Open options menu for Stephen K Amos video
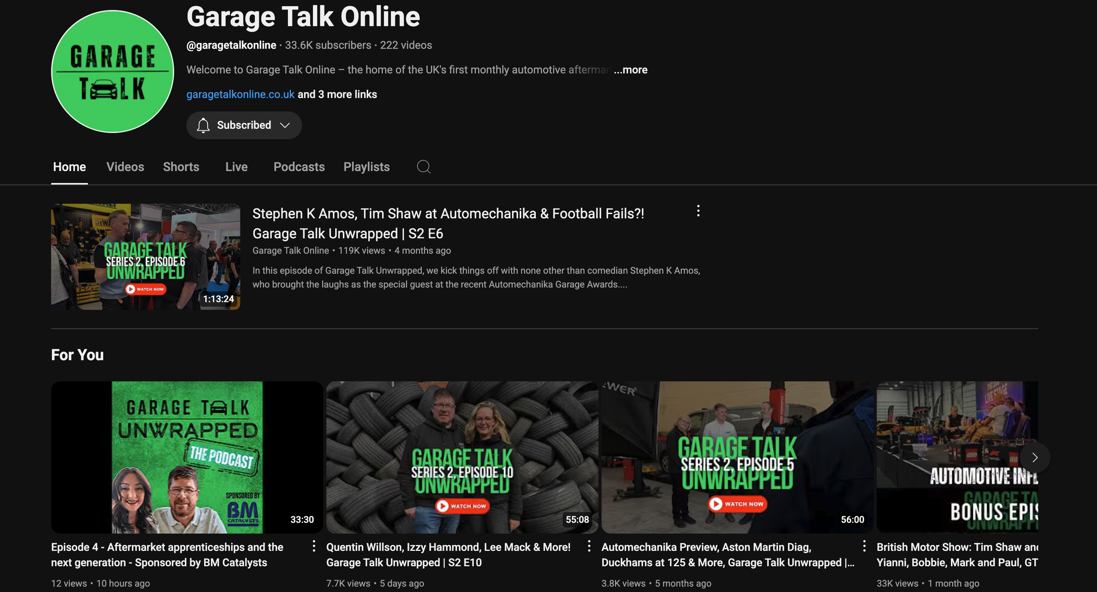This screenshot has width=1097, height=592. point(698,211)
